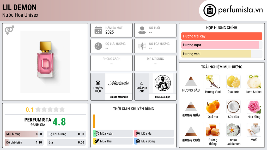
Task: Click the clock icon for longevity
Action: 98,46
